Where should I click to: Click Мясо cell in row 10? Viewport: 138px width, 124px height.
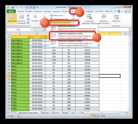pos(20,66)
